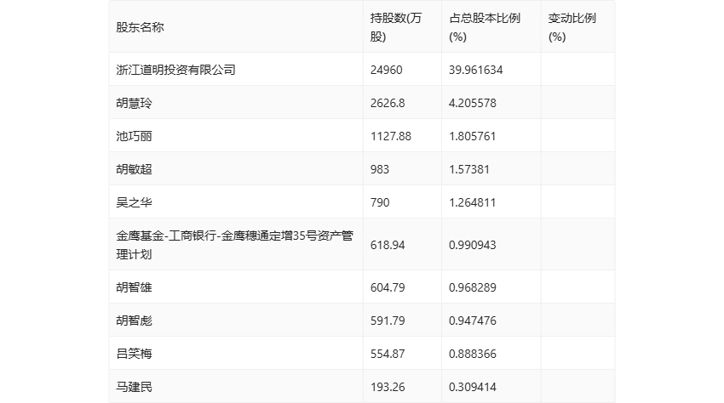Viewport: 724px width, 403px height.
Task: Click the ratio value 1.57381
Action: (469, 169)
